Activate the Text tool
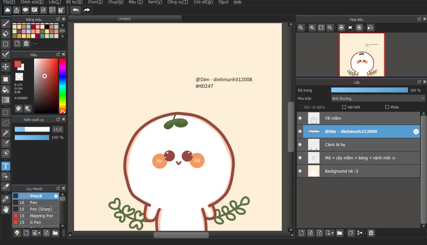The image size is (427, 245). point(6,166)
